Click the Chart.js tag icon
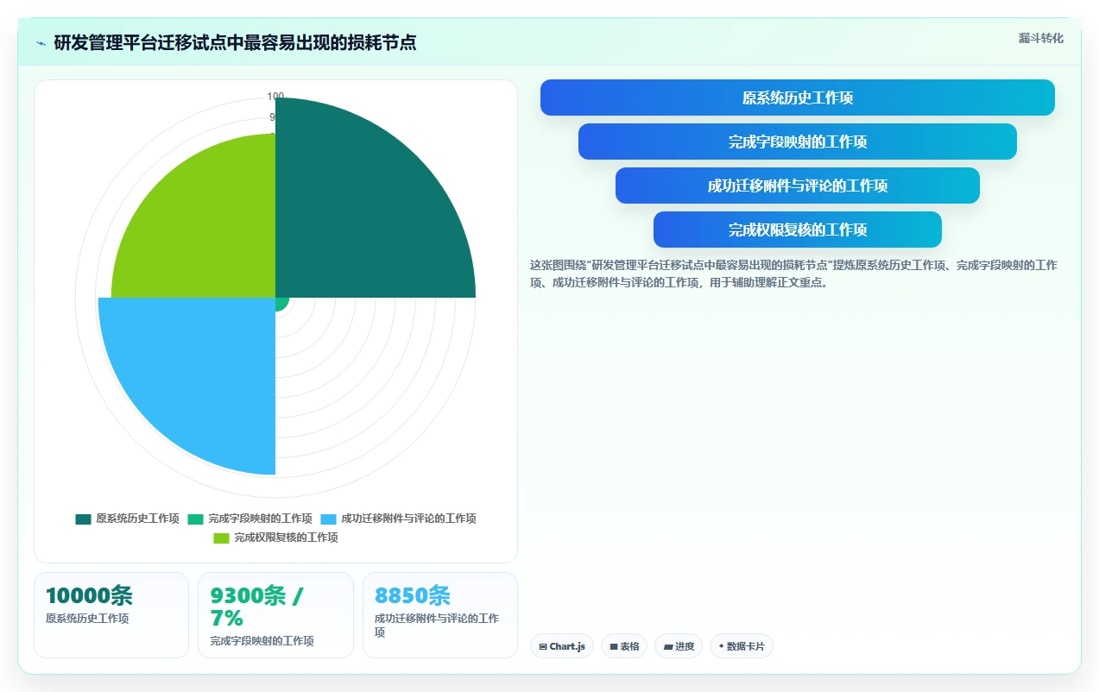Screen dimensions: 1099x692 pos(542,646)
